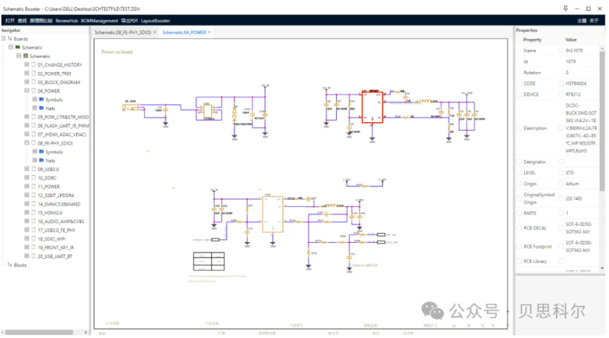Click the page icon beside 09_USB2.0

click(x=34, y=169)
